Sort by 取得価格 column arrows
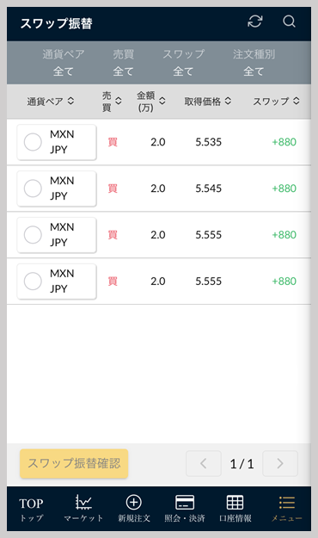This screenshot has width=318, height=538. pos(229,101)
